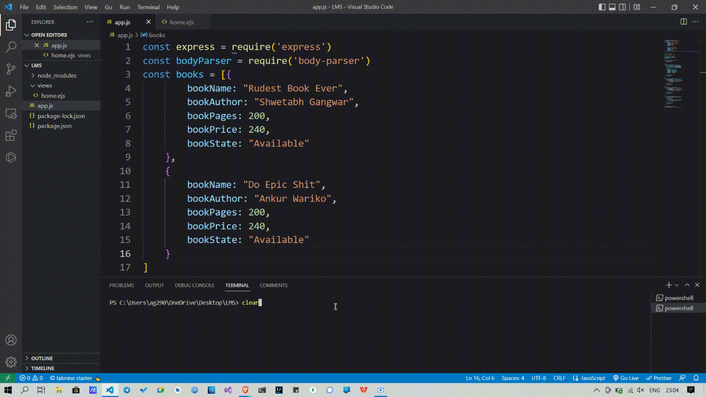Viewport: 706px width, 397px height.
Task: Toggle primary side bar visibility
Action: [x=602, y=7]
